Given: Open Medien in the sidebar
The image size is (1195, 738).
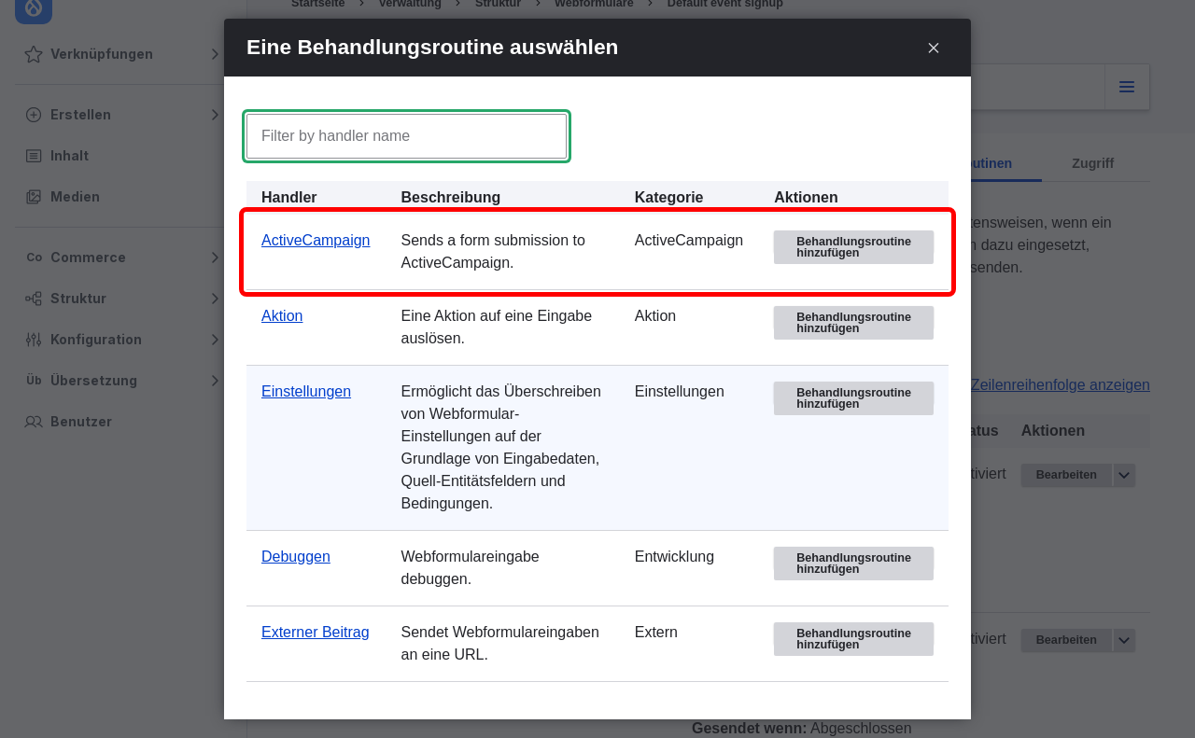Looking at the screenshot, I should coord(75,197).
